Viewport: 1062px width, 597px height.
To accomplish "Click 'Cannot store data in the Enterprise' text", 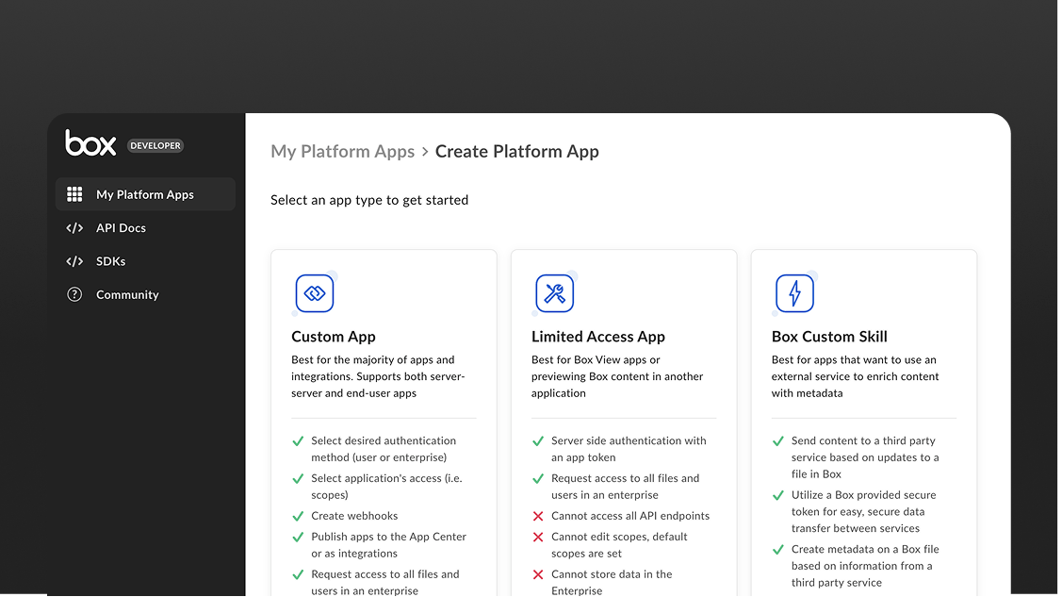I will click(612, 582).
